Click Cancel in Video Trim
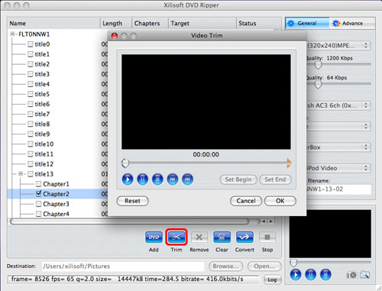382x291 pixels. [246, 201]
